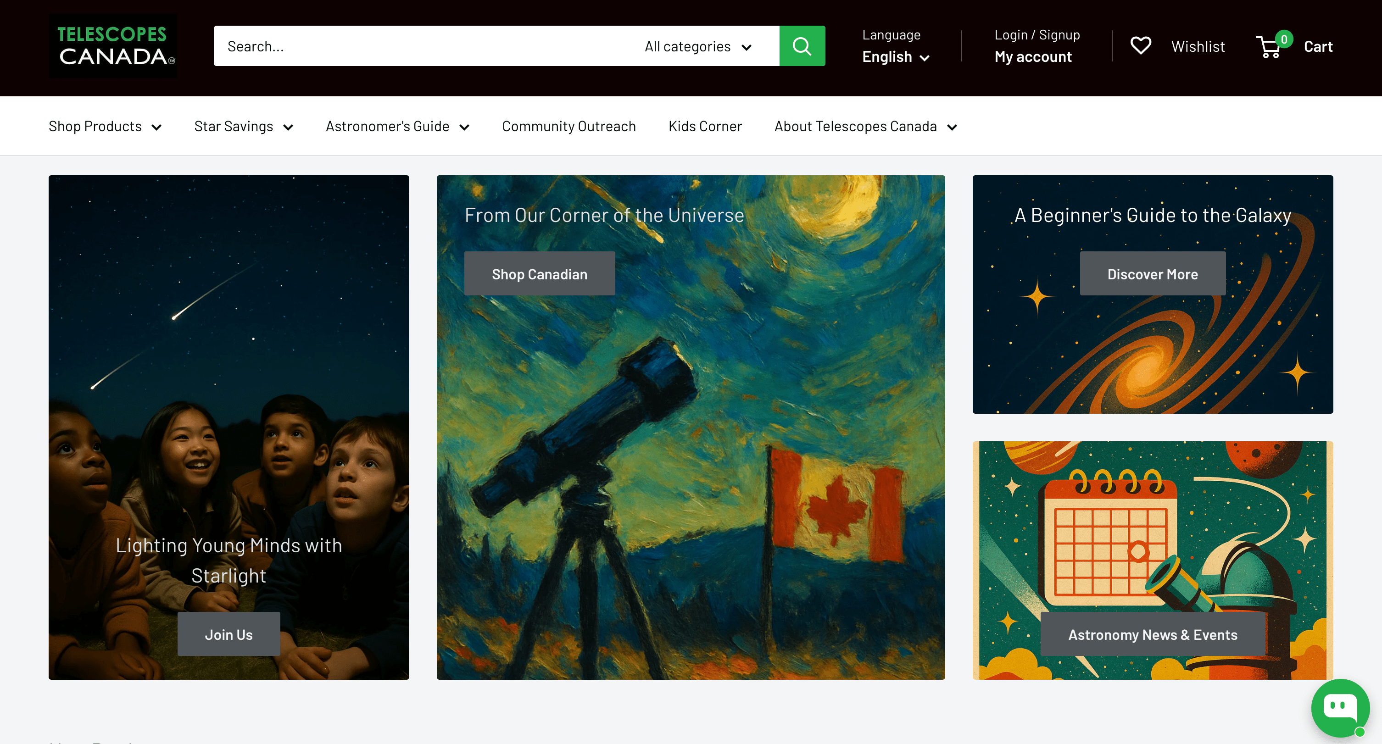Click the cart item count badge
Screen dimensions: 1382x744
(1284, 39)
